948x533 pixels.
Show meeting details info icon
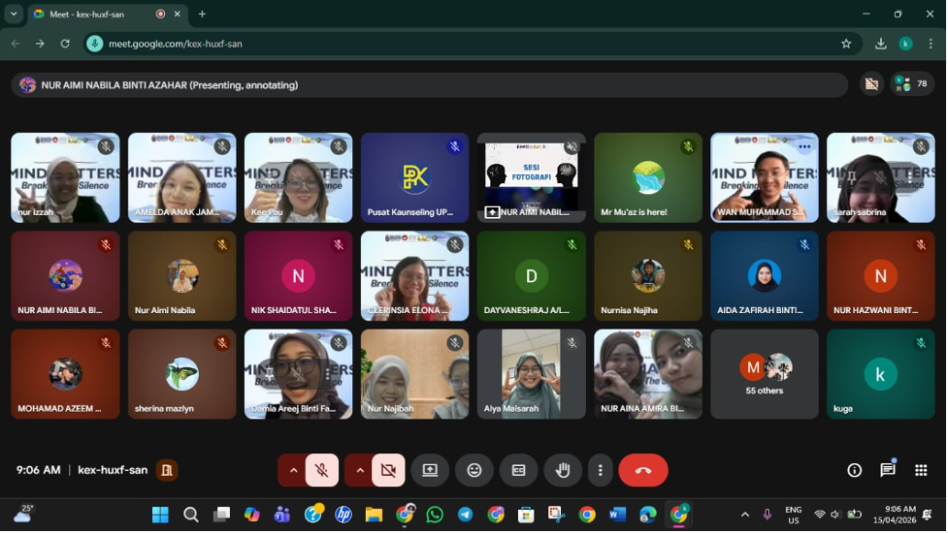pyautogui.click(x=854, y=470)
